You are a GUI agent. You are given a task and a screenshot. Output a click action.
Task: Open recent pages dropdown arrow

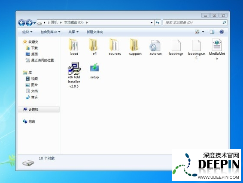pos(34,23)
